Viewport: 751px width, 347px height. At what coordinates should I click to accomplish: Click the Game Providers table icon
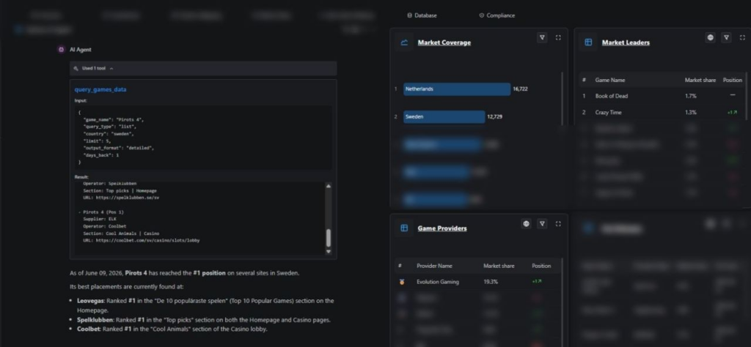(x=404, y=228)
